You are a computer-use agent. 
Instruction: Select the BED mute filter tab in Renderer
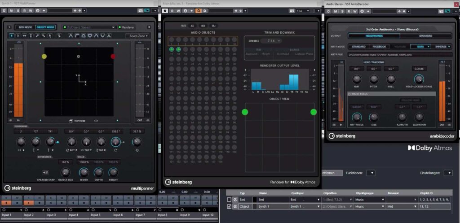[x=203, y=26]
